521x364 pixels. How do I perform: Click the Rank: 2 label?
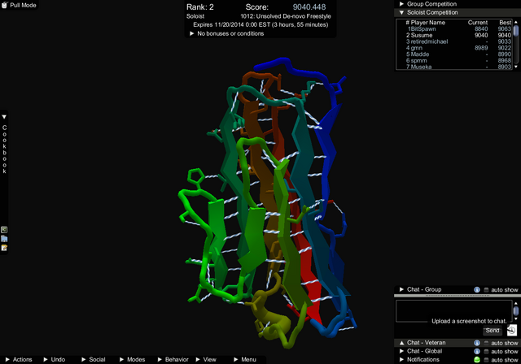pos(200,7)
